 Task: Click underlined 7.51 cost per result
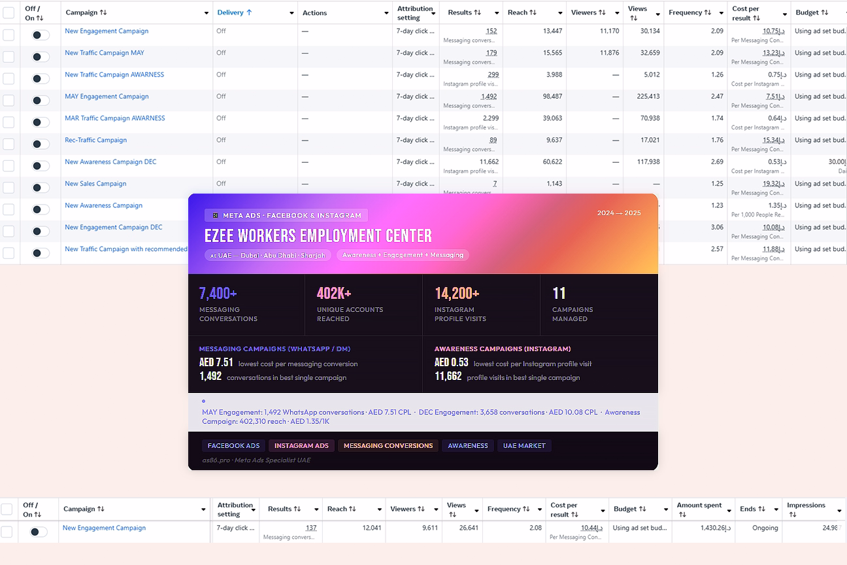(x=776, y=97)
